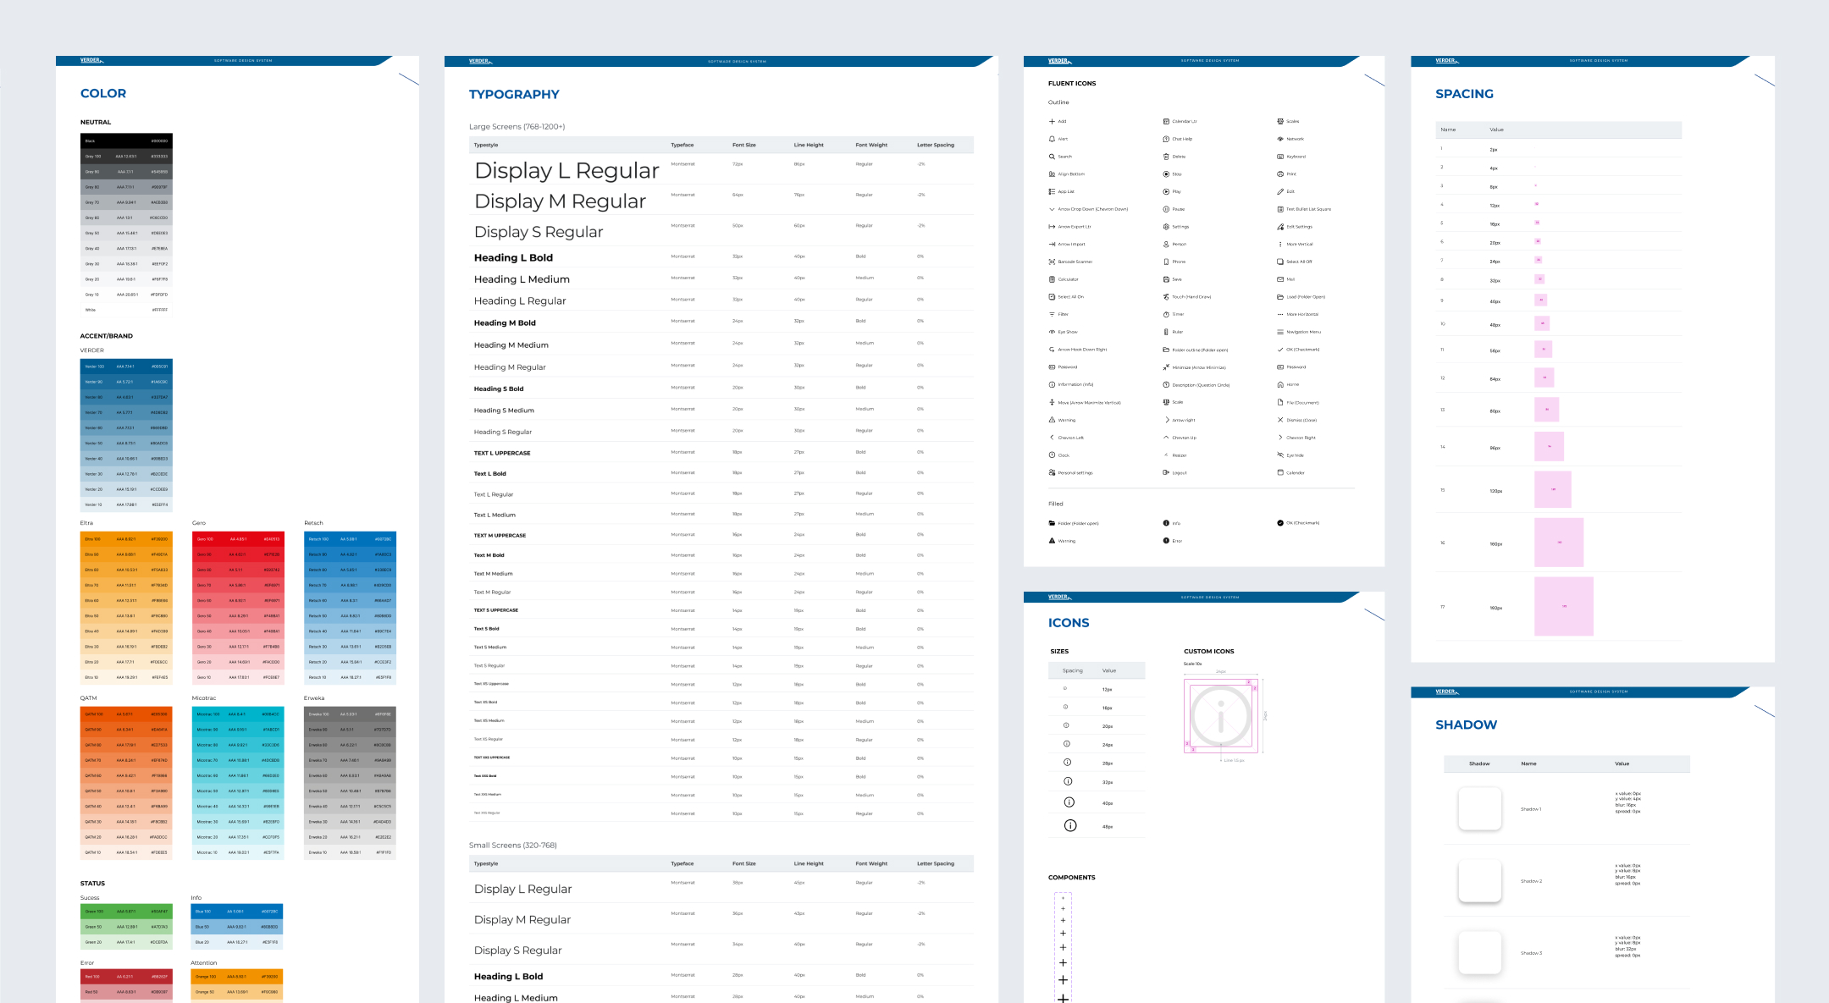Viewport: 1829px width, 1003px height.
Task: Click the Select All On checkbox icon
Action: point(1052,297)
